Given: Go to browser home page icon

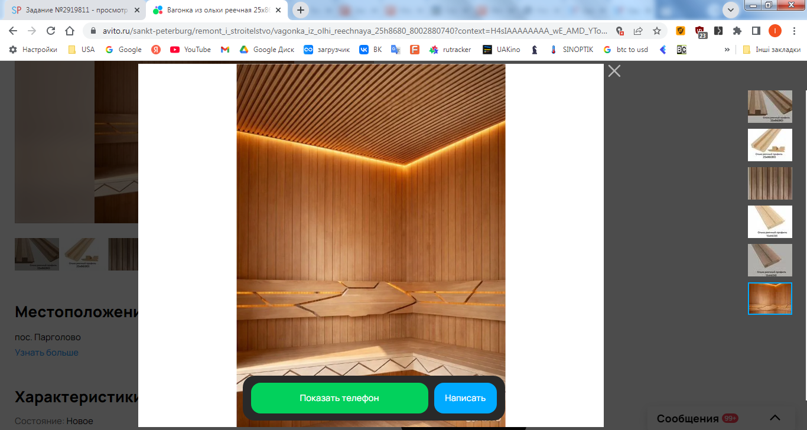Looking at the screenshot, I should [70, 31].
